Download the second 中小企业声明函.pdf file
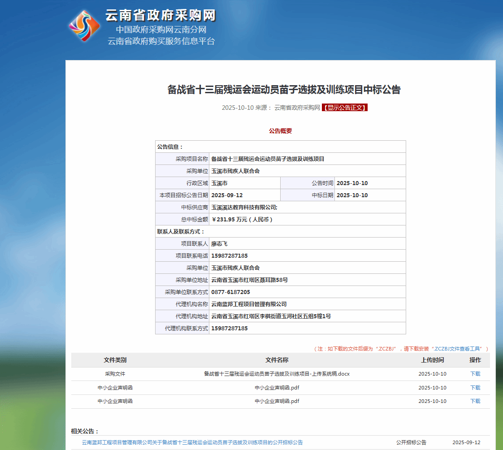The height and width of the screenshot is (450, 503). point(475,401)
